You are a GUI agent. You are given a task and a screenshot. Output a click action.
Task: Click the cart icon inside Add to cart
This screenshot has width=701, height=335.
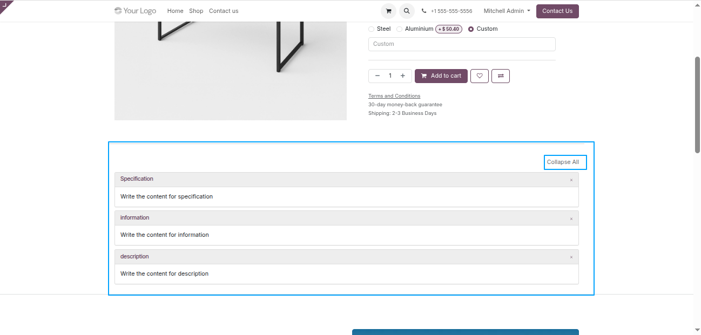pos(423,76)
